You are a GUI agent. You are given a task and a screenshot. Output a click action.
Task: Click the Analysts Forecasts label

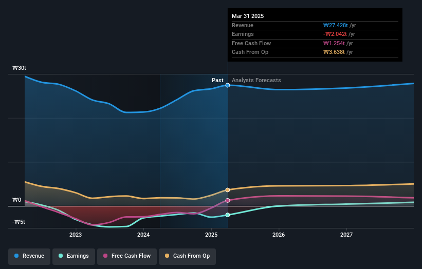256,81
